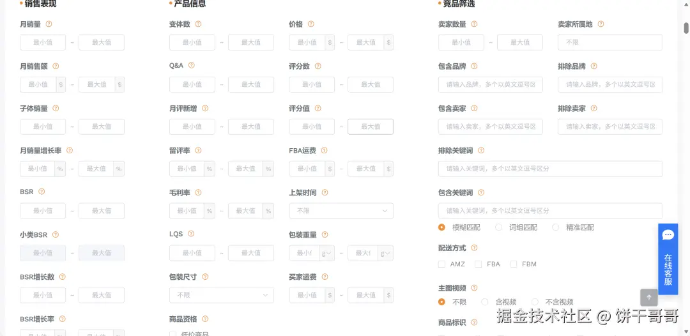Click the 排除卖家 input field
Image resolution: width=690 pixels, height=336 pixels.
coord(610,126)
